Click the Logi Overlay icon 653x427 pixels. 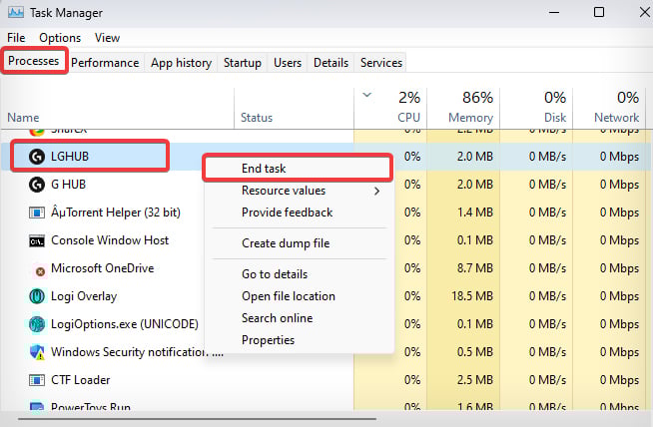pos(37,296)
